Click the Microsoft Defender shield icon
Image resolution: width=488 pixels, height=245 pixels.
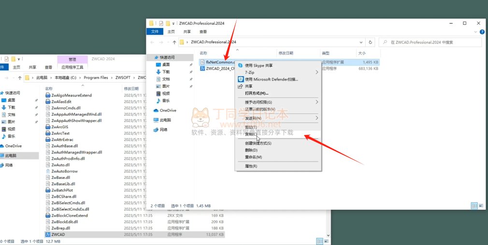tap(240, 79)
